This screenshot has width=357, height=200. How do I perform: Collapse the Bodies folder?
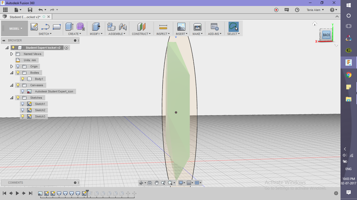[11, 73]
